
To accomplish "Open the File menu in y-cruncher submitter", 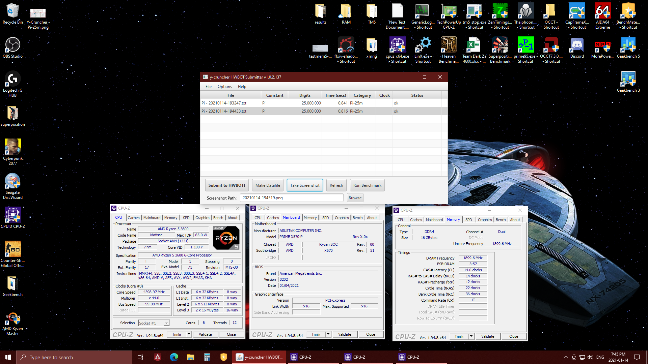I will 209,87.
